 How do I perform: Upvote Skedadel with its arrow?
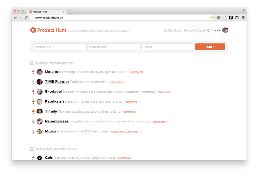pyautogui.click(x=33, y=91)
